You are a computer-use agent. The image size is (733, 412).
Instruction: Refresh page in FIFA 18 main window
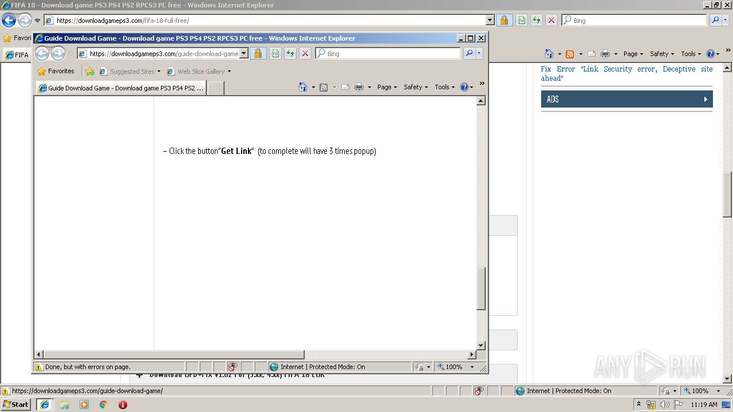point(537,20)
